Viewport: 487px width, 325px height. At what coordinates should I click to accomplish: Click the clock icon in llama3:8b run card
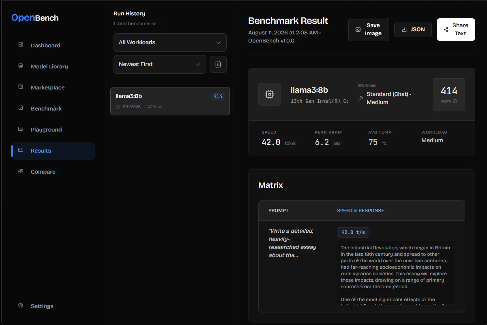point(118,107)
